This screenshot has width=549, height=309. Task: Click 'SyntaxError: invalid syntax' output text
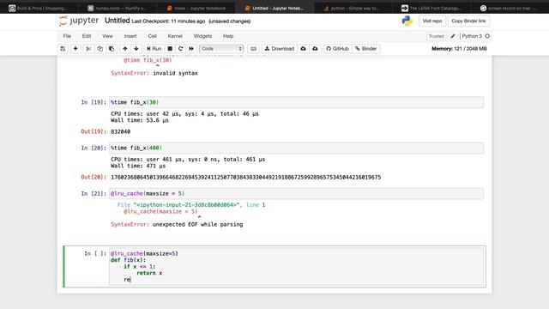[154, 73]
